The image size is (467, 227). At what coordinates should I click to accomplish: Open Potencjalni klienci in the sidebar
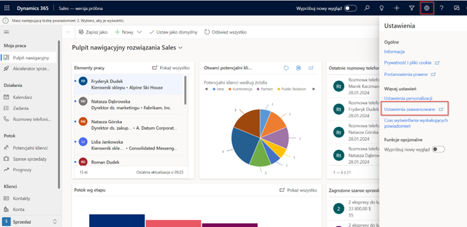pos(30,148)
